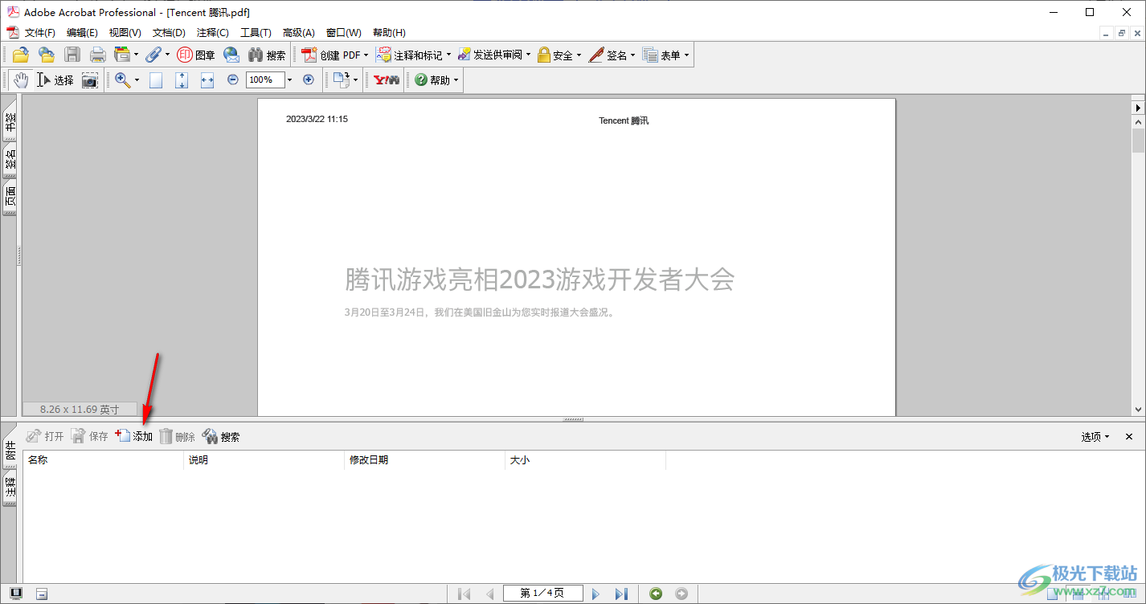The image size is (1146, 604).
Task: Toggle full screen monitor icon in status bar
Action: pos(16,594)
